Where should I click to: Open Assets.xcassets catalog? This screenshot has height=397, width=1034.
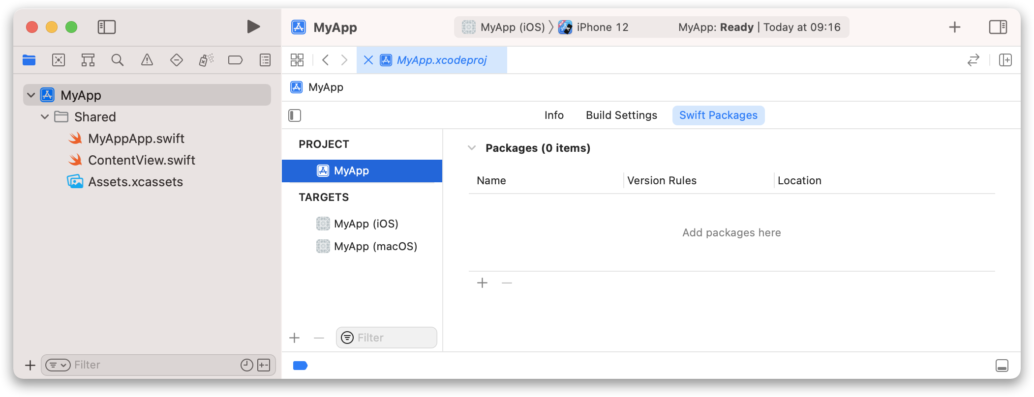(135, 182)
